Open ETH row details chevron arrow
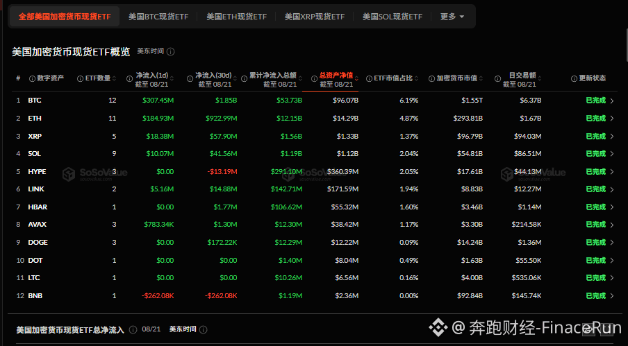Screen dimensions: 628x346 pos(612,119)
